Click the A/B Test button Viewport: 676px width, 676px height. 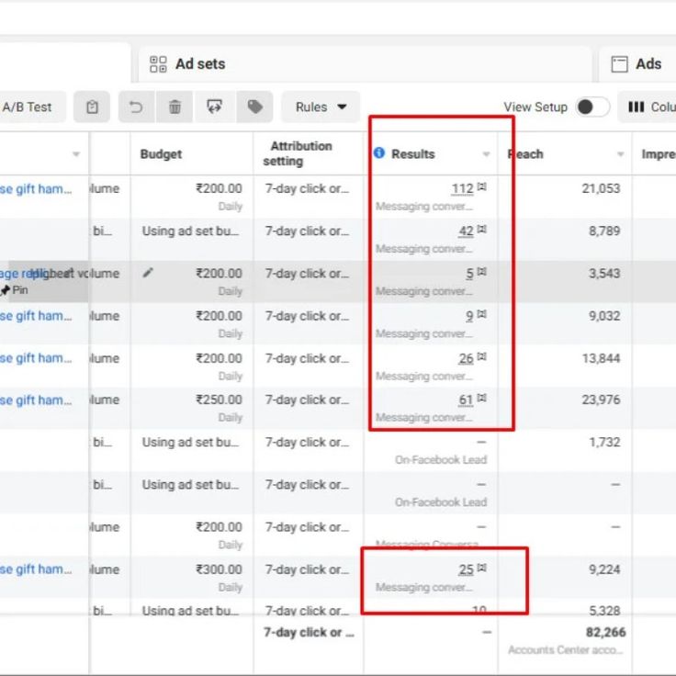point(27,107)
